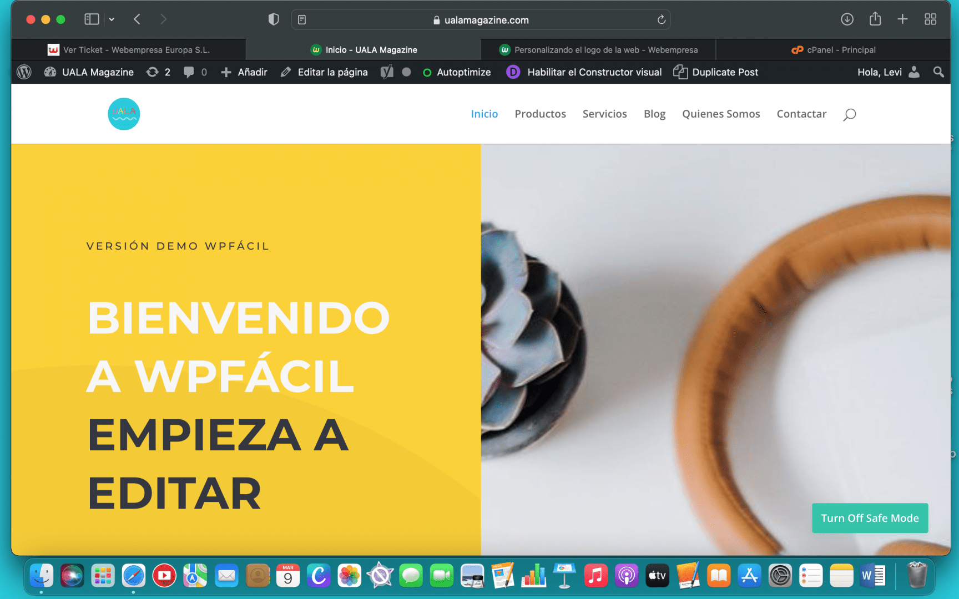Open Calendar showing MAR 9 in Dock
The width and height of the screenshot is (959, 599).
(x=288, y=576)
